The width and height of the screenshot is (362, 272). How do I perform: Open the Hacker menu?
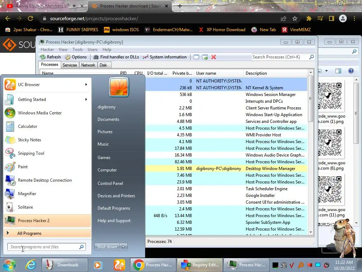coord(47,50)
